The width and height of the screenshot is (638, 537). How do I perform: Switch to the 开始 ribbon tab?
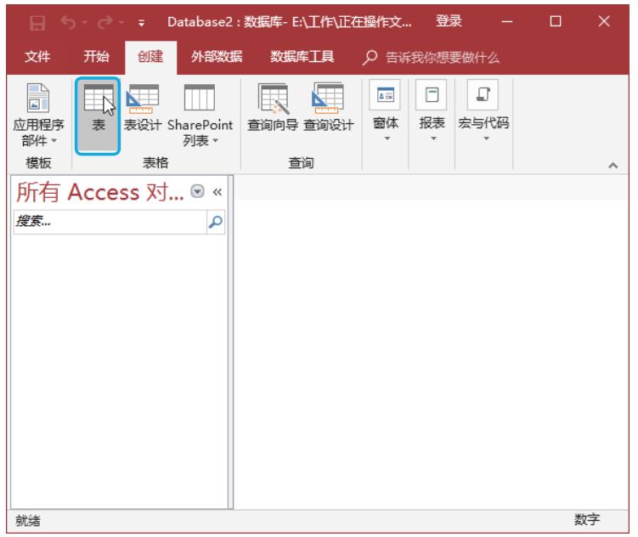pos(97,57)
